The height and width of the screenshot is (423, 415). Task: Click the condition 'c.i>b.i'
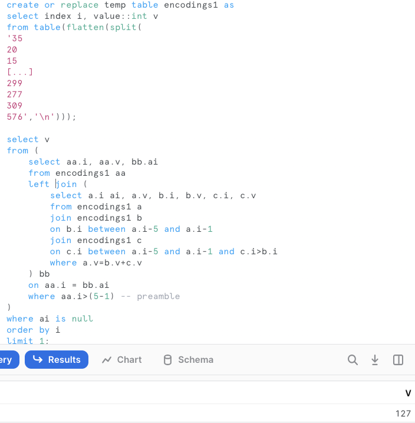[x=259, y=252]
